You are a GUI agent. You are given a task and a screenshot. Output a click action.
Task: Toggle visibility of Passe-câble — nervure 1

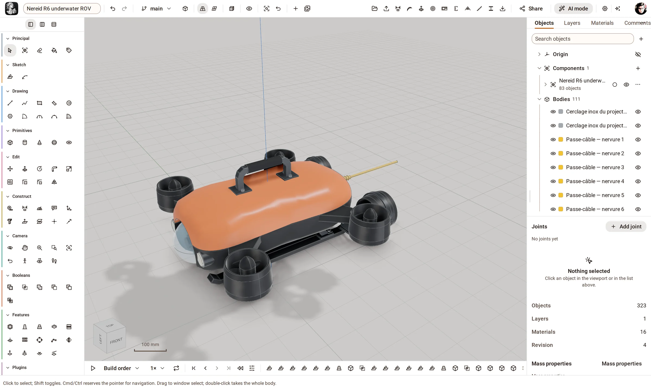[x=638, y=140]
